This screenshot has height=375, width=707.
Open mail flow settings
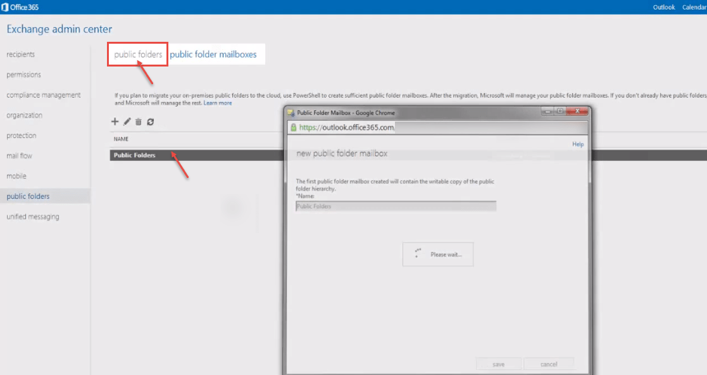click(x=20, y=156)
